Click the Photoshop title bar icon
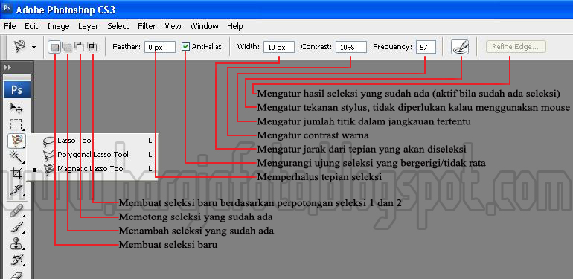The height and width of the screenshot is (279, 573). [x=7, y=8]
